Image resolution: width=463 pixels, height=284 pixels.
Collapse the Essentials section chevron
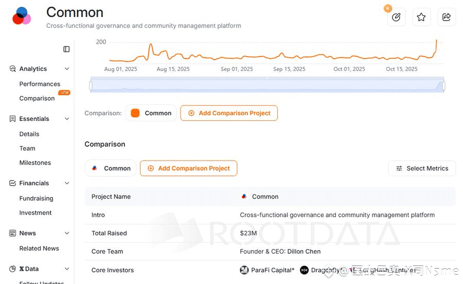(67, 119)
